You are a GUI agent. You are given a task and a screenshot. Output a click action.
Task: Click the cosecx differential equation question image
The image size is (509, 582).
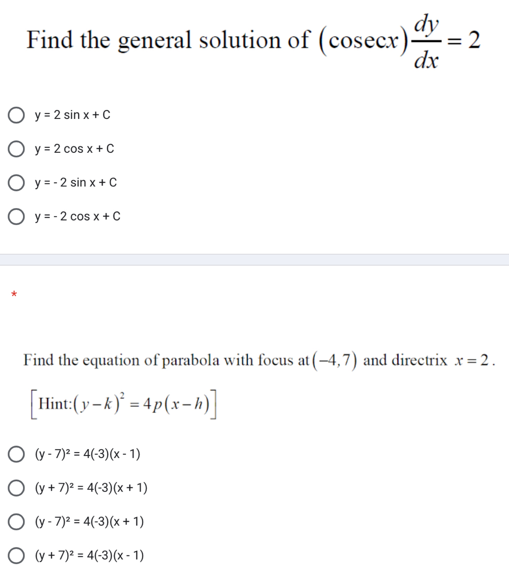[253, 41]
